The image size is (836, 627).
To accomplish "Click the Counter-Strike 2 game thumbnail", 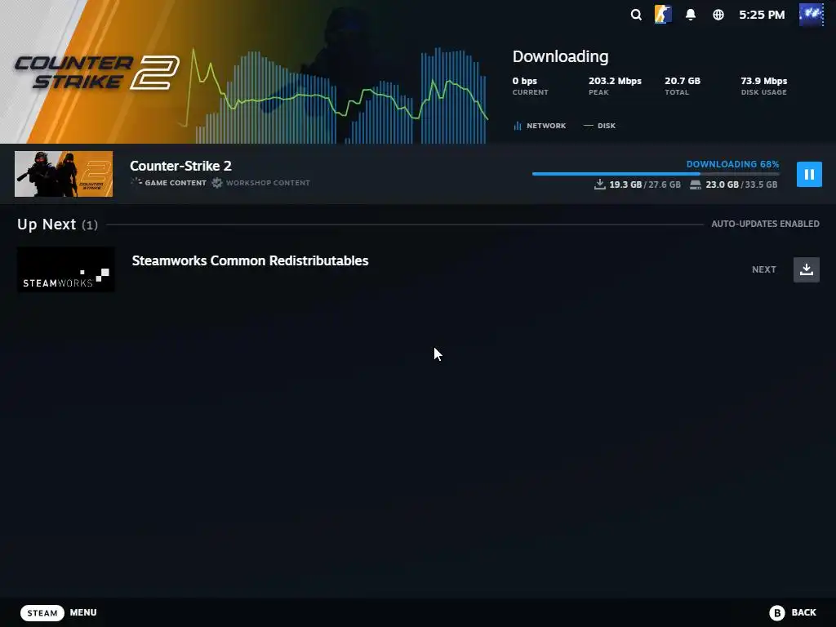I will [x=64, y=174].
